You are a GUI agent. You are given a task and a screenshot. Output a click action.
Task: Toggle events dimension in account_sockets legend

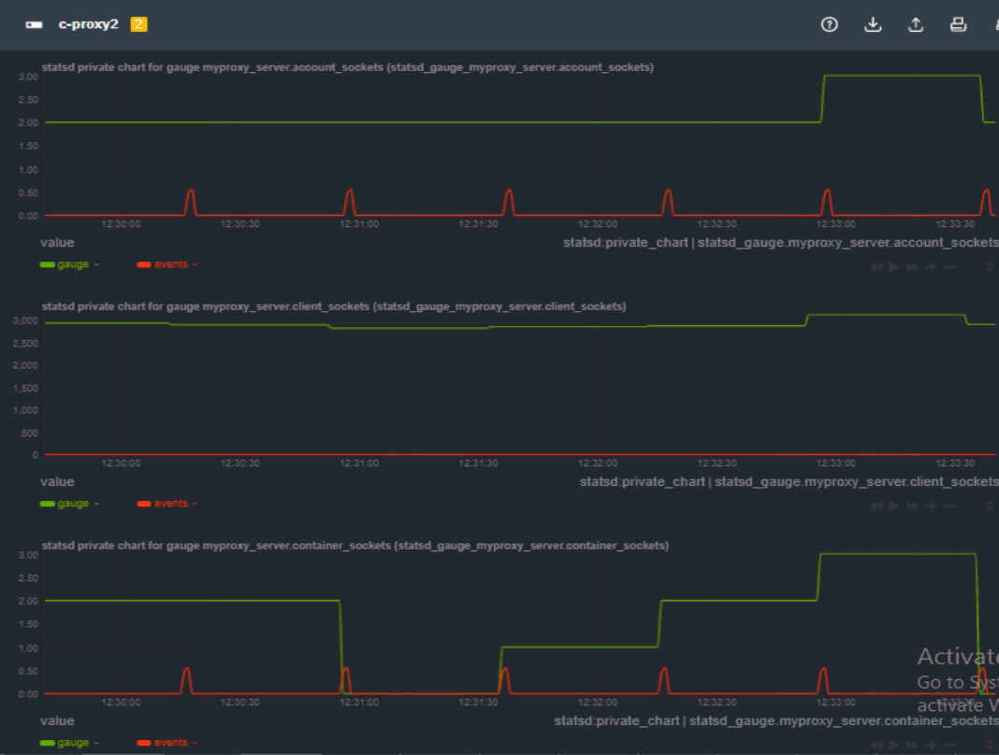coord(170,264)
